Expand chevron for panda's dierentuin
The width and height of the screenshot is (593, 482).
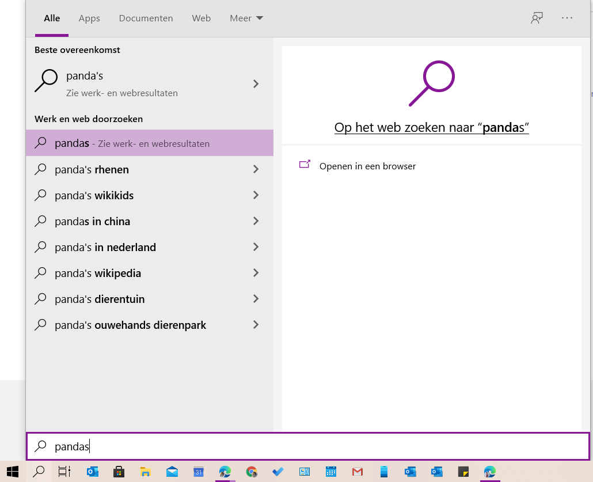(256, 299)
